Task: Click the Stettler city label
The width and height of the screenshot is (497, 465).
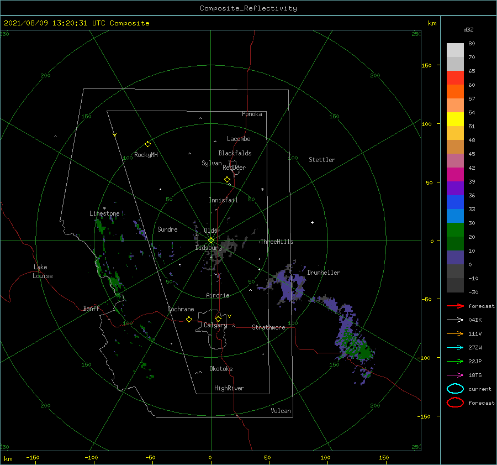Action: point(322,160)
